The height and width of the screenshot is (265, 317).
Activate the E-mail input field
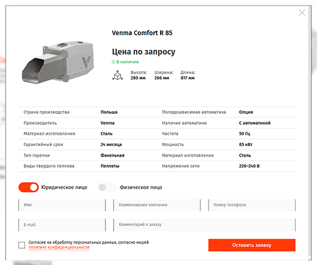[62, 225]
